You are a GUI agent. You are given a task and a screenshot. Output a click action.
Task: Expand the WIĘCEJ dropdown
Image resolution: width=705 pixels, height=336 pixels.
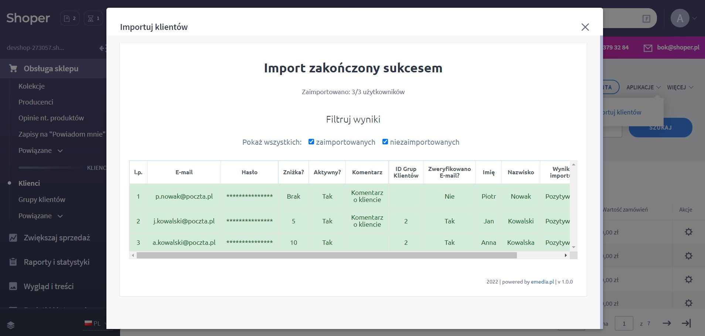680,88
